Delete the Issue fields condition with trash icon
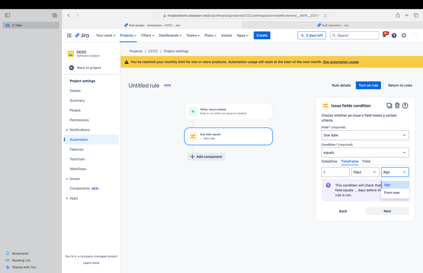 tap(397, 106)
